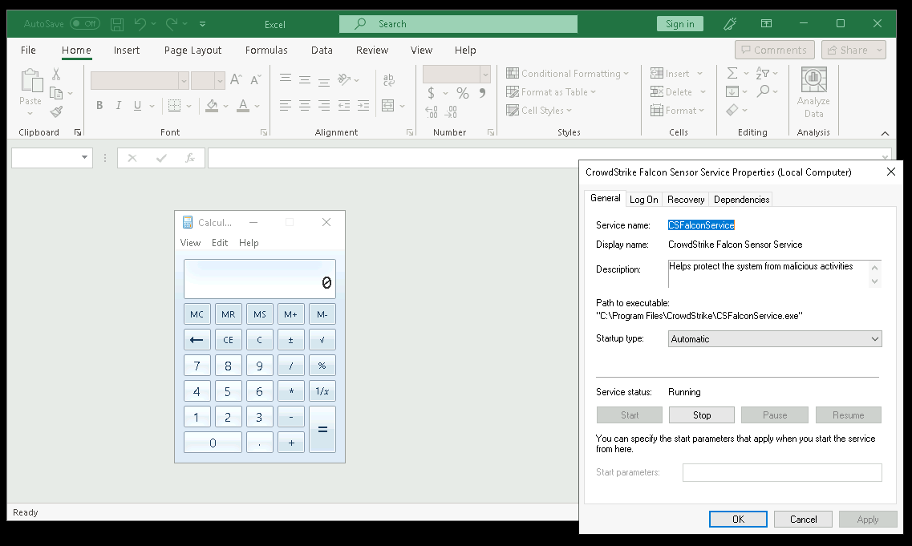Image resolution: width=912 pixels, height=546 pixels.
Task: Click Increase Font Size icon
Action: [236, 79]
